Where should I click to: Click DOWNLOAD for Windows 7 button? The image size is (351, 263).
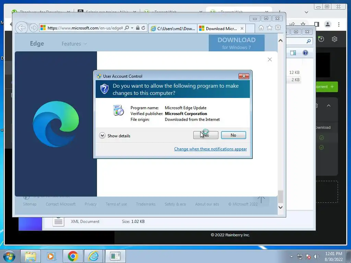tap(237, 43)
